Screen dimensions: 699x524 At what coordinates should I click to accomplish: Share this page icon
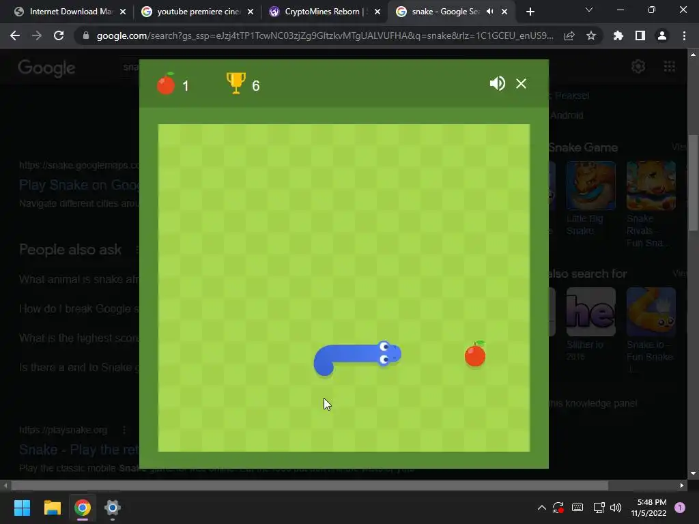[569, 35]
